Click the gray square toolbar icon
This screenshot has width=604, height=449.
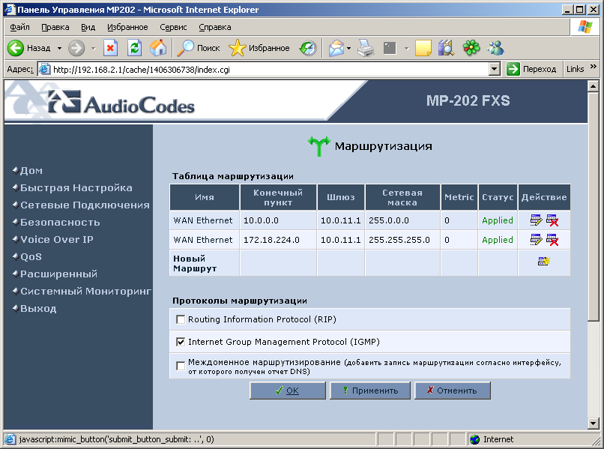(x=390, y=48)
